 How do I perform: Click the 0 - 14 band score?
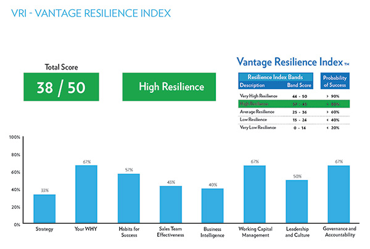[x=300, y=128]
